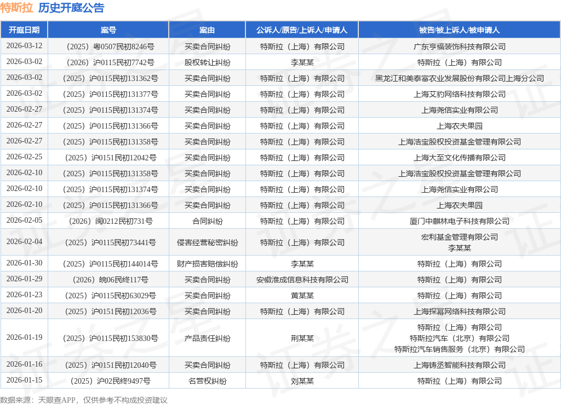Click defendant 广东亨福装饰科技有限公司
Viewport: 561px width, 405px height.
click(x=460, y=47)
